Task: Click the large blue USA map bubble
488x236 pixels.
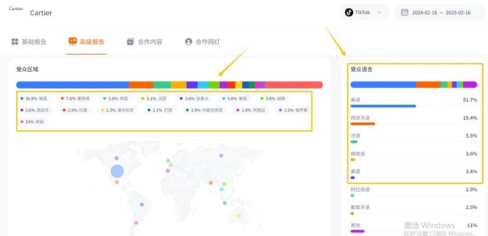Action: point(117,171)
